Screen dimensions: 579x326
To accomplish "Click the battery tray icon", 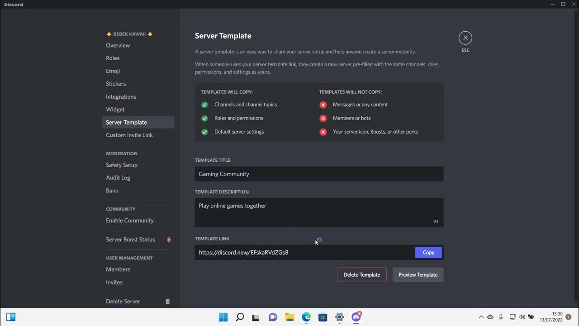I will pos(531,317).
